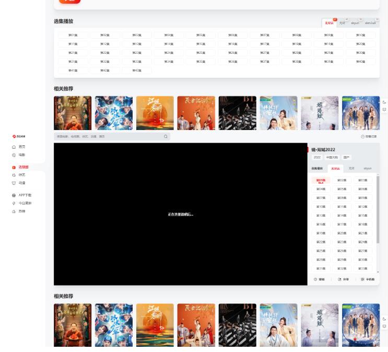Click the share icon beside 分享
Viewport: 388px width, 352px height.
pyautogui.click(x=340, y=279)
